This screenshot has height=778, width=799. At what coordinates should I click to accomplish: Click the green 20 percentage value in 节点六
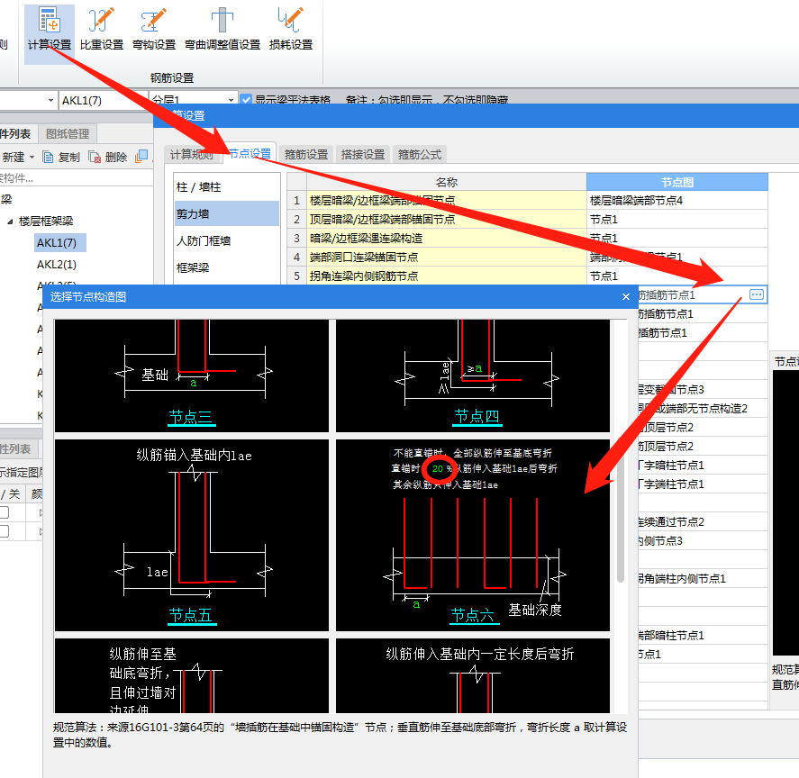438,469
